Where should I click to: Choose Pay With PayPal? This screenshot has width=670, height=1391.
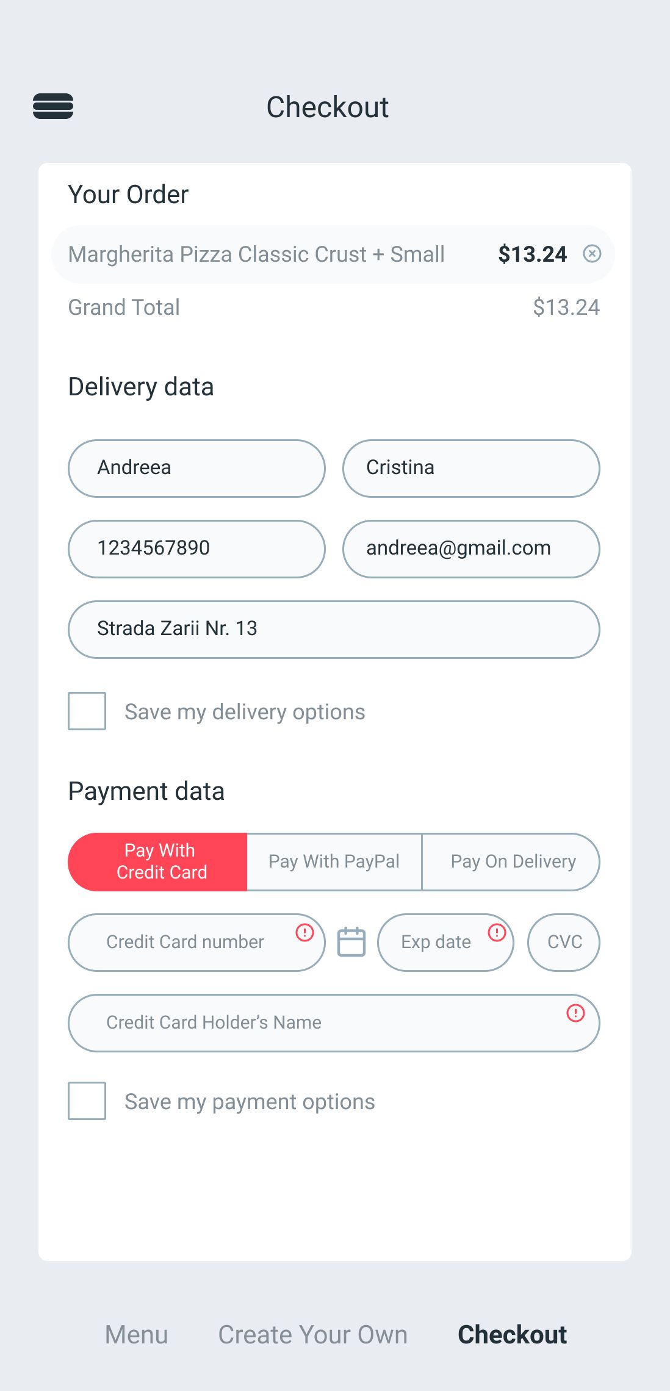pos(334,861)
